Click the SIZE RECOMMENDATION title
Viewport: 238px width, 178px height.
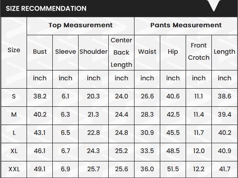(46, 8)
